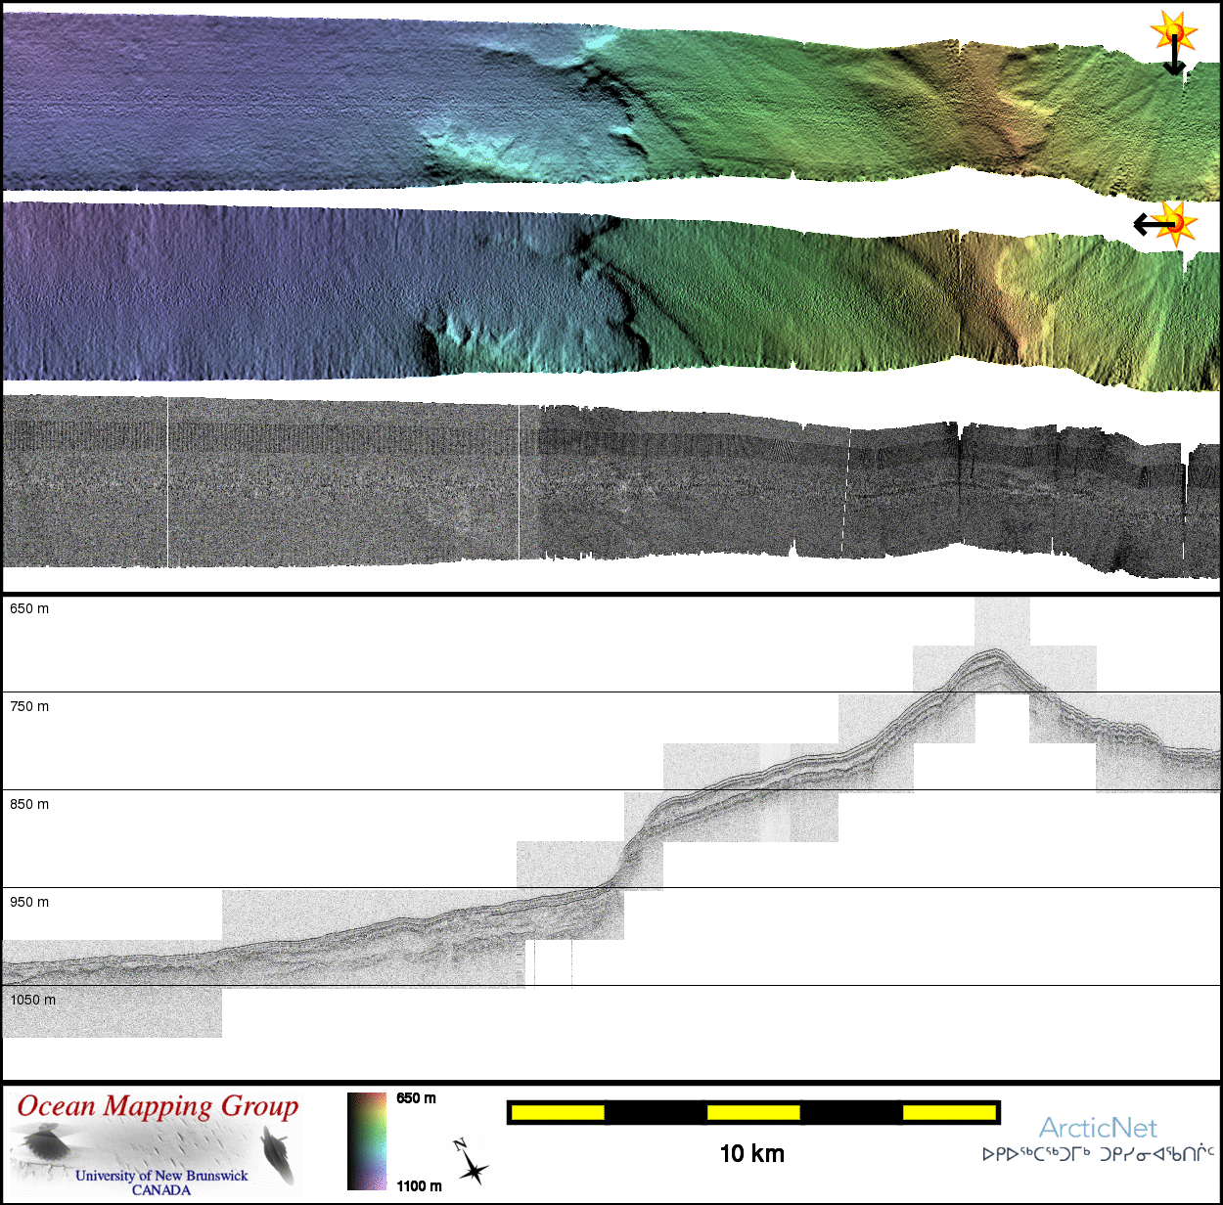
Task: Click the middle yellow scale bar segment
Action: [753, 1112]
